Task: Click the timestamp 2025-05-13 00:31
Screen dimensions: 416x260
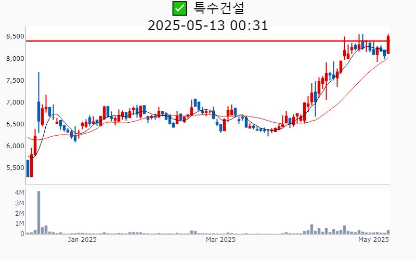Action: (x=207, y=25)
